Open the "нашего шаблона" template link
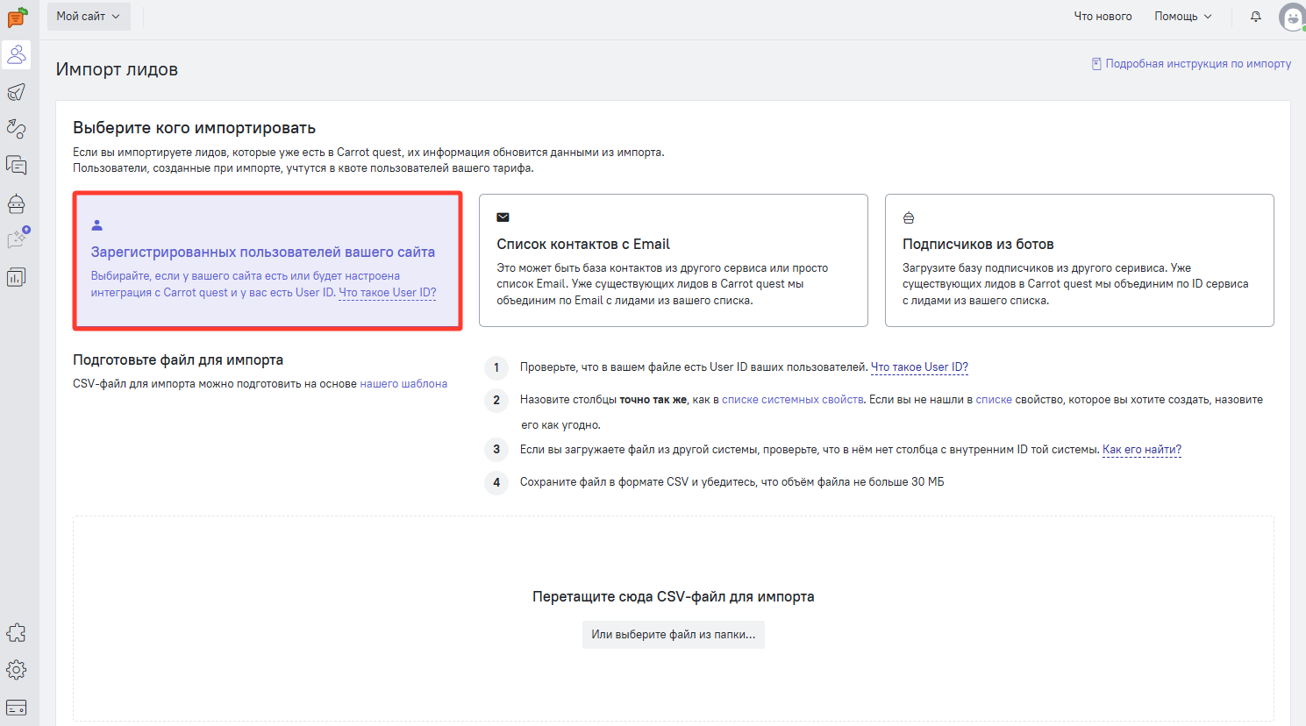1306x726 pixels. pyautogui.click(x=403, y=384)
